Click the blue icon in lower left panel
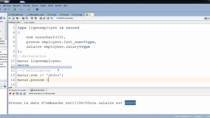The image size is (210, 118). pyautogui.click(x=5, y=87)
